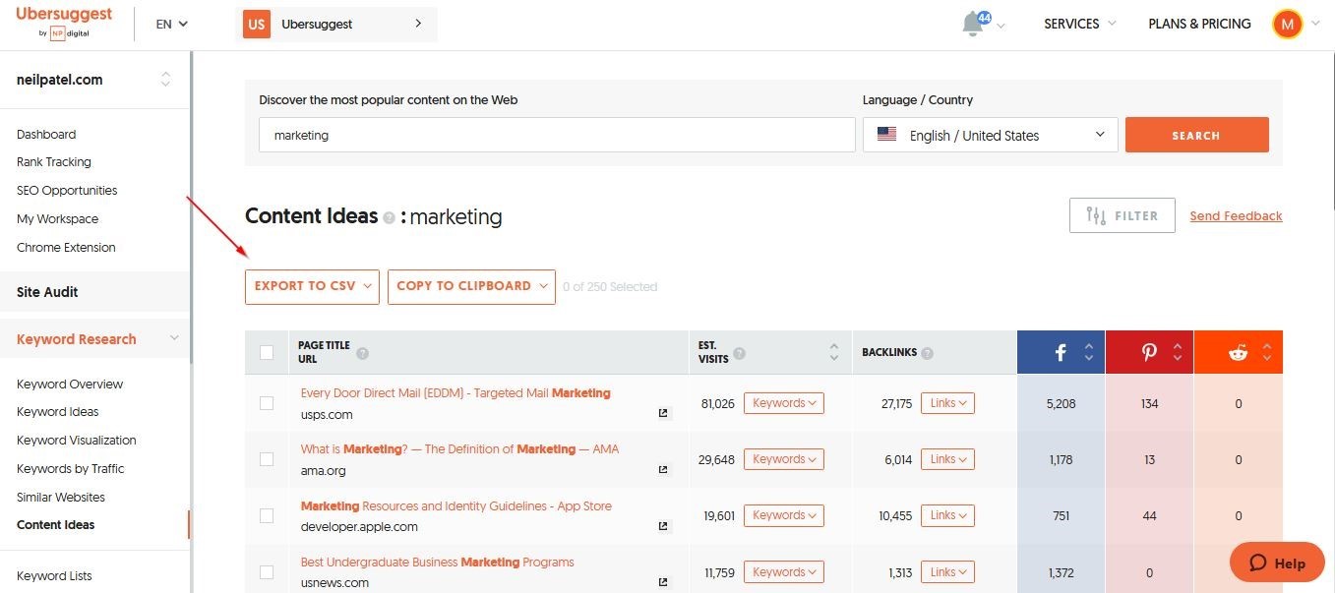The height and width of the screenshot is (593, 1335).
Task: Sort by Pinterest shares column
Action: pyautogui.click(x=1177, y=352)
